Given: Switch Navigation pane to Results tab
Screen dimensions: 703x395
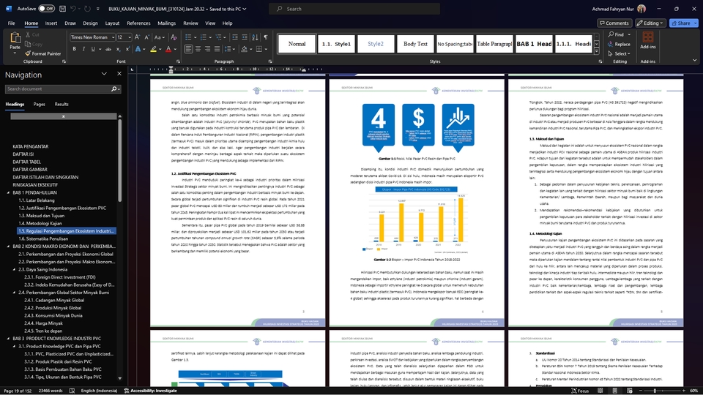Looking at the screenshot, I should [62, 105].
